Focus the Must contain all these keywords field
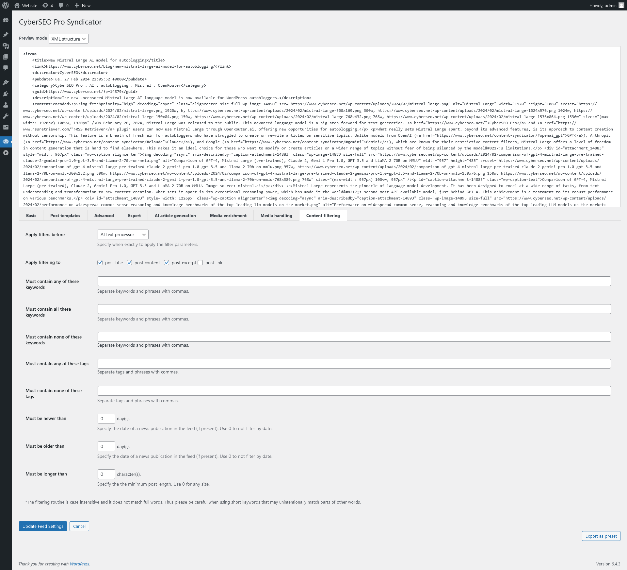 click(x=354, y=309)
